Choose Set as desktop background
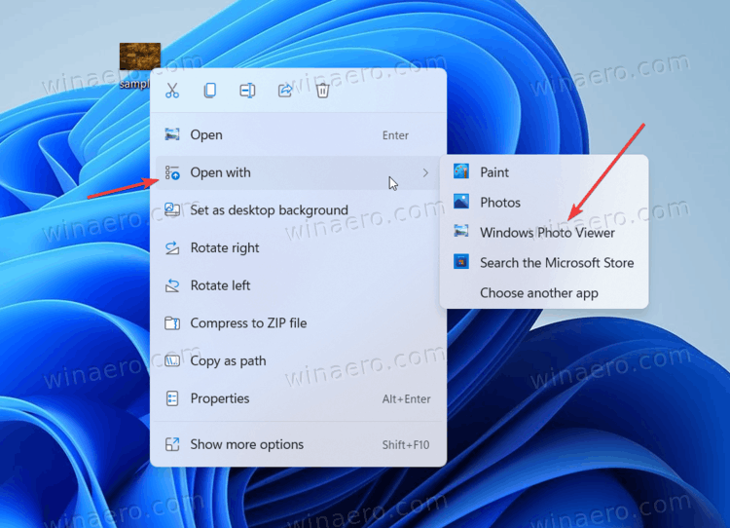The image size is (730, 528). pos(299,209)
